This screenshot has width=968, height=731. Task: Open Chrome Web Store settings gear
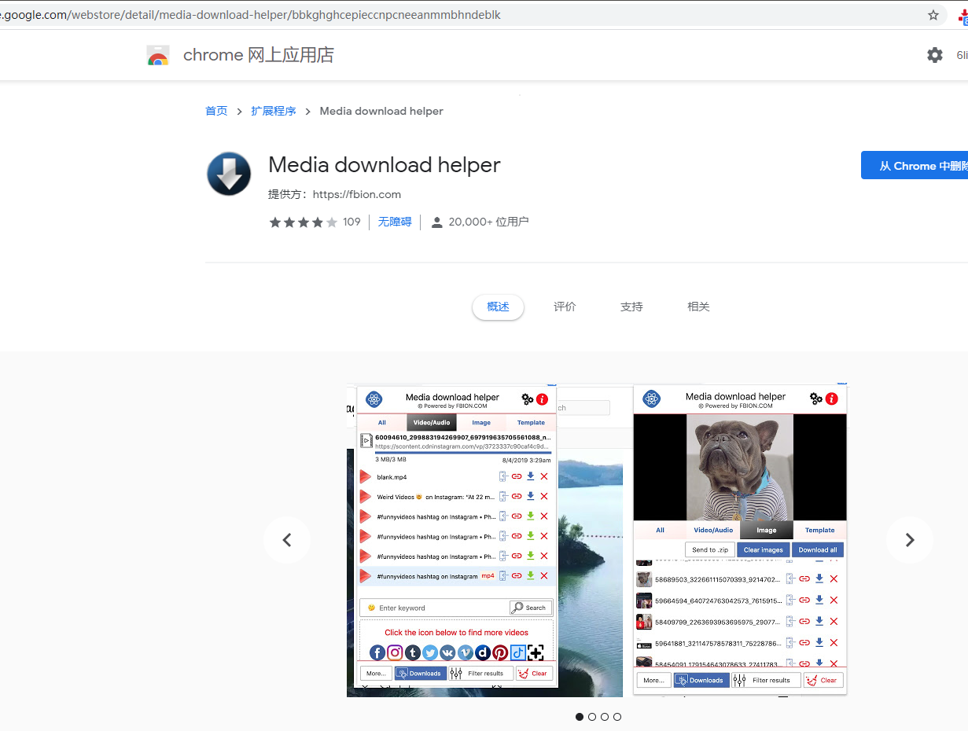point(934,55)
